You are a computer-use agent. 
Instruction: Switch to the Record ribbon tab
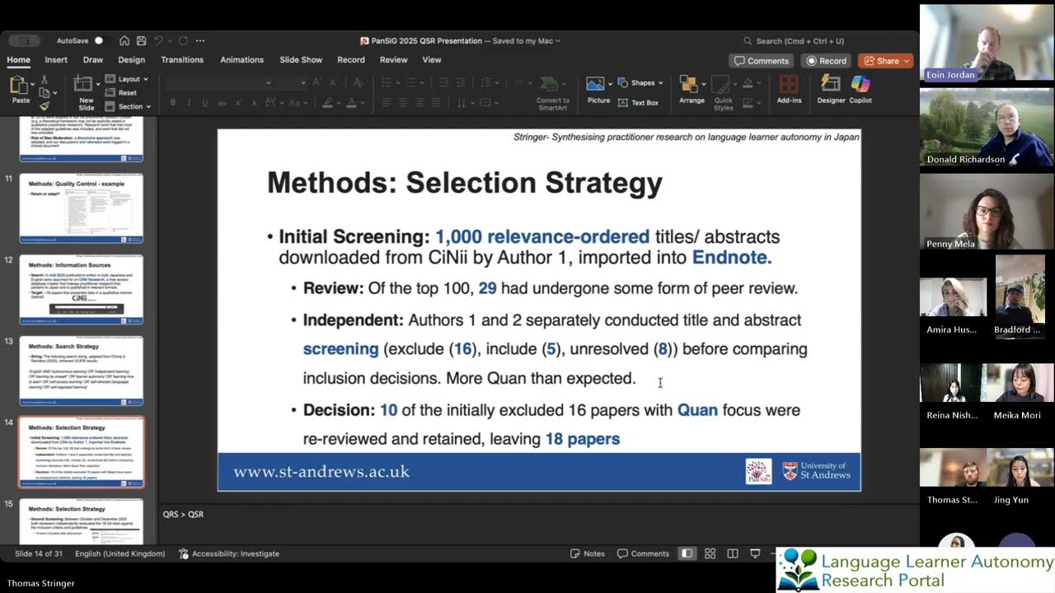pos(351,60)
